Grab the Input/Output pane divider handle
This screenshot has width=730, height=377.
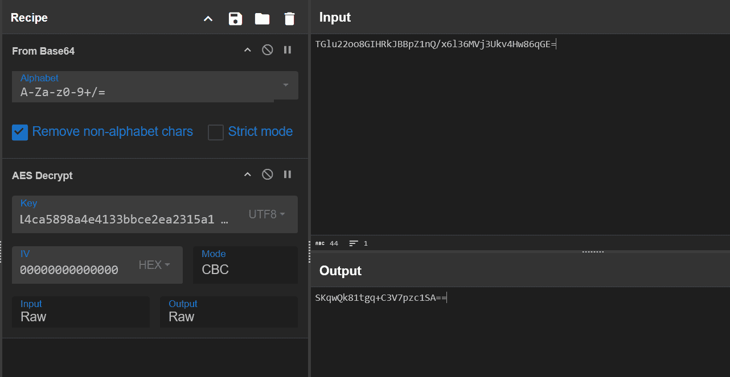[593, 251]
